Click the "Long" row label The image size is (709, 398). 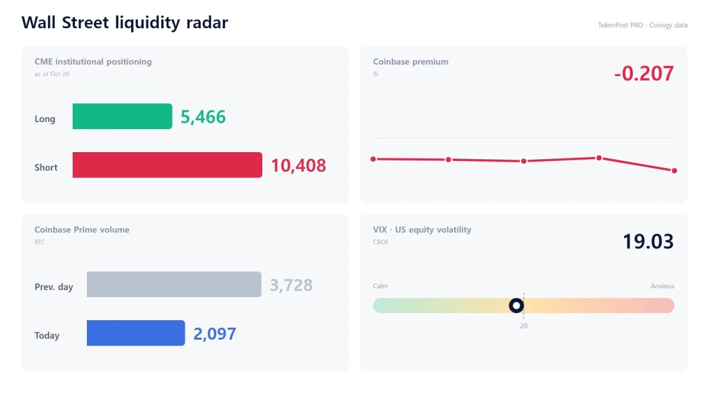tap(45, 119)
